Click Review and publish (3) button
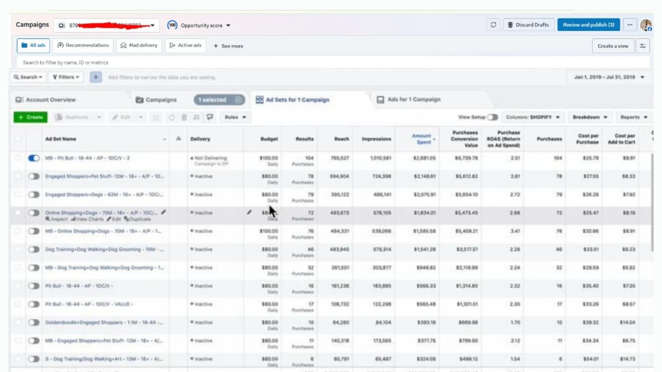Viewport: 662px width, 372px height. [589, 25]
